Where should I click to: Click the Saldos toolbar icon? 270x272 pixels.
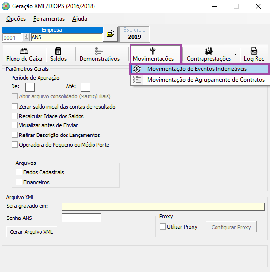58,51
